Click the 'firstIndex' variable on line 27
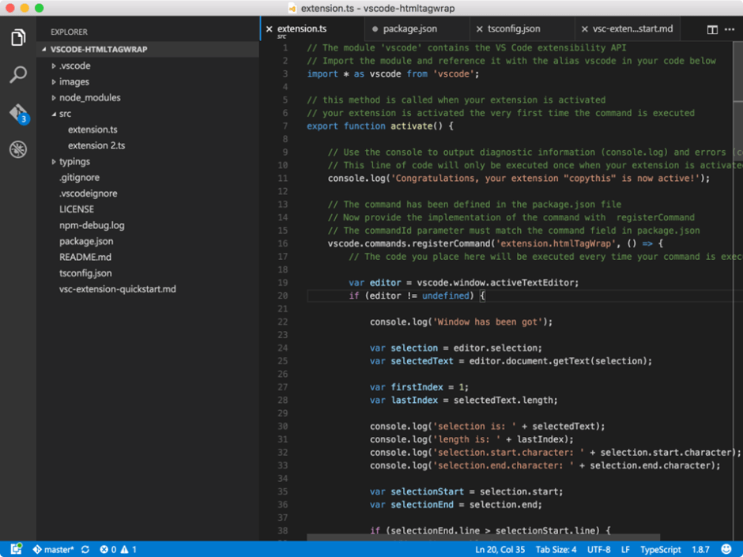 pyautogui.click(x=417, y=387)
